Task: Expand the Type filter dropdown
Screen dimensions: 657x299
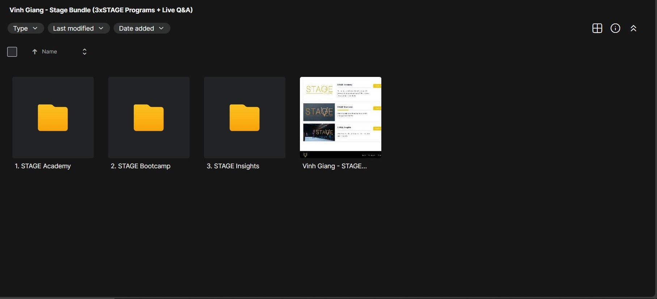Action: tap(25, 28)
